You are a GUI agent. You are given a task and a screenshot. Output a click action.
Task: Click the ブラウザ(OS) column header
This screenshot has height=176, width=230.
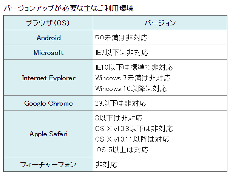click(48, 23)
